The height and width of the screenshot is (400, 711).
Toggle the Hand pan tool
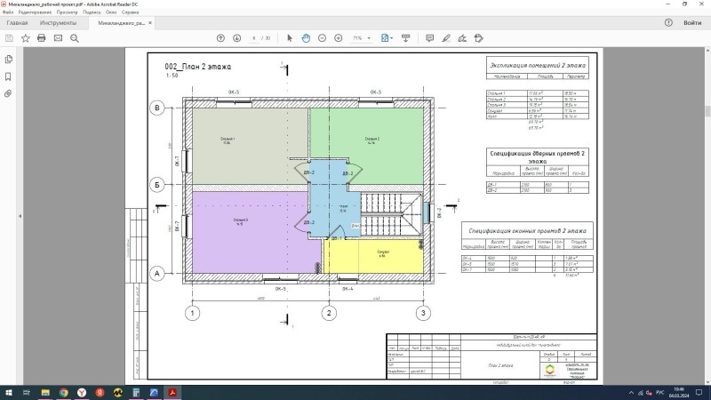[307, 38]
